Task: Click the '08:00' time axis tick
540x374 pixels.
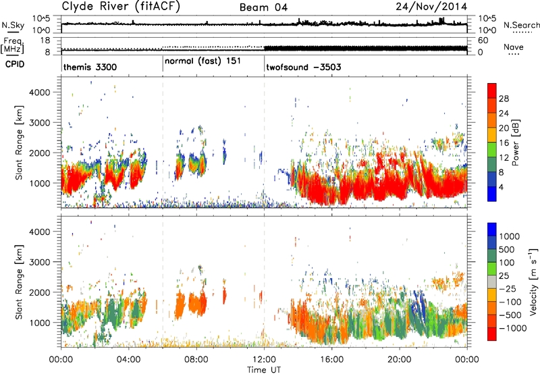Action: (196, 360)
